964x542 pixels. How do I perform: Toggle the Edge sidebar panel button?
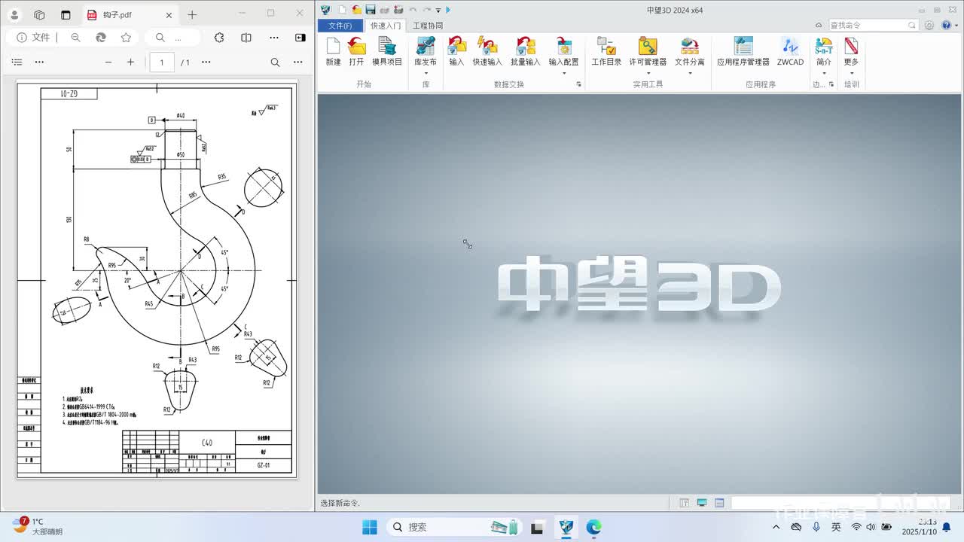point(300,38)
